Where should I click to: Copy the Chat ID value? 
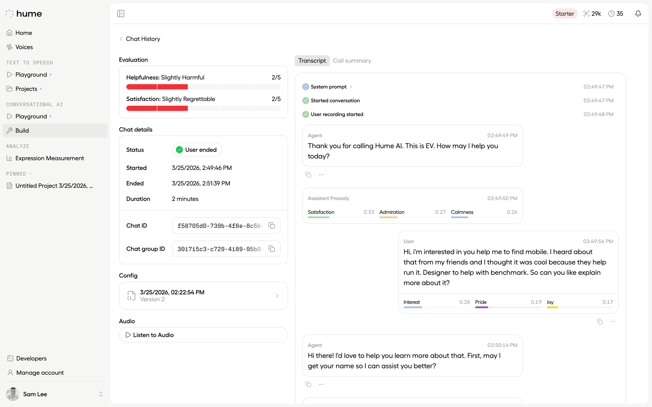[272, 226]
